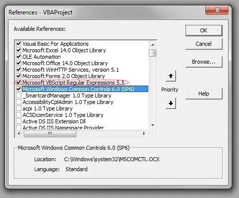The width and height of the screenshot is (239, 198).
Task: Select 'Visual Basic For Applications' text
Action: pos(56,44)
